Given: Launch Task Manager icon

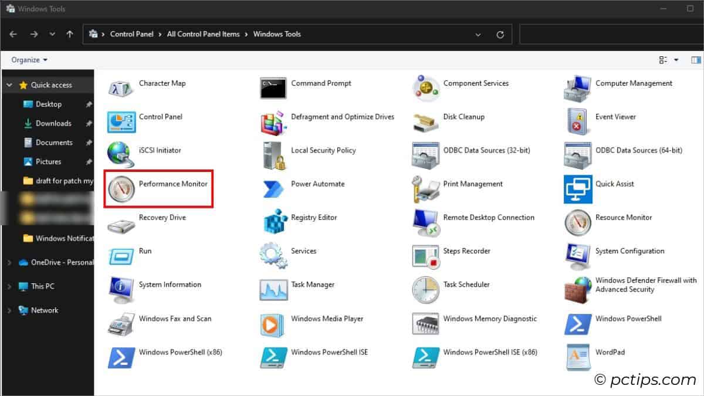Looking at the screenshot, I should coord(273,290).
